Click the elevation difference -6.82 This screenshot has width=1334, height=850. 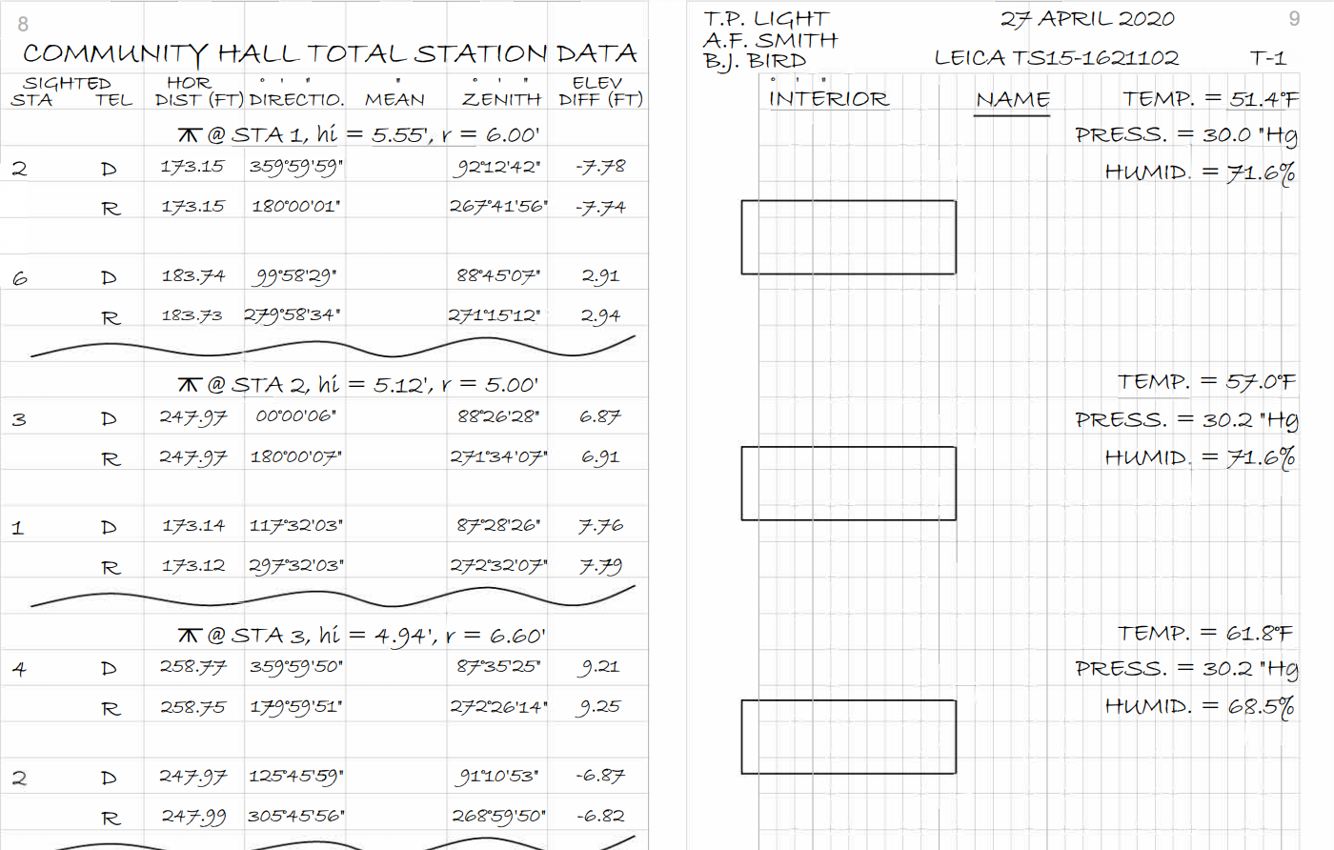point(600,816)
